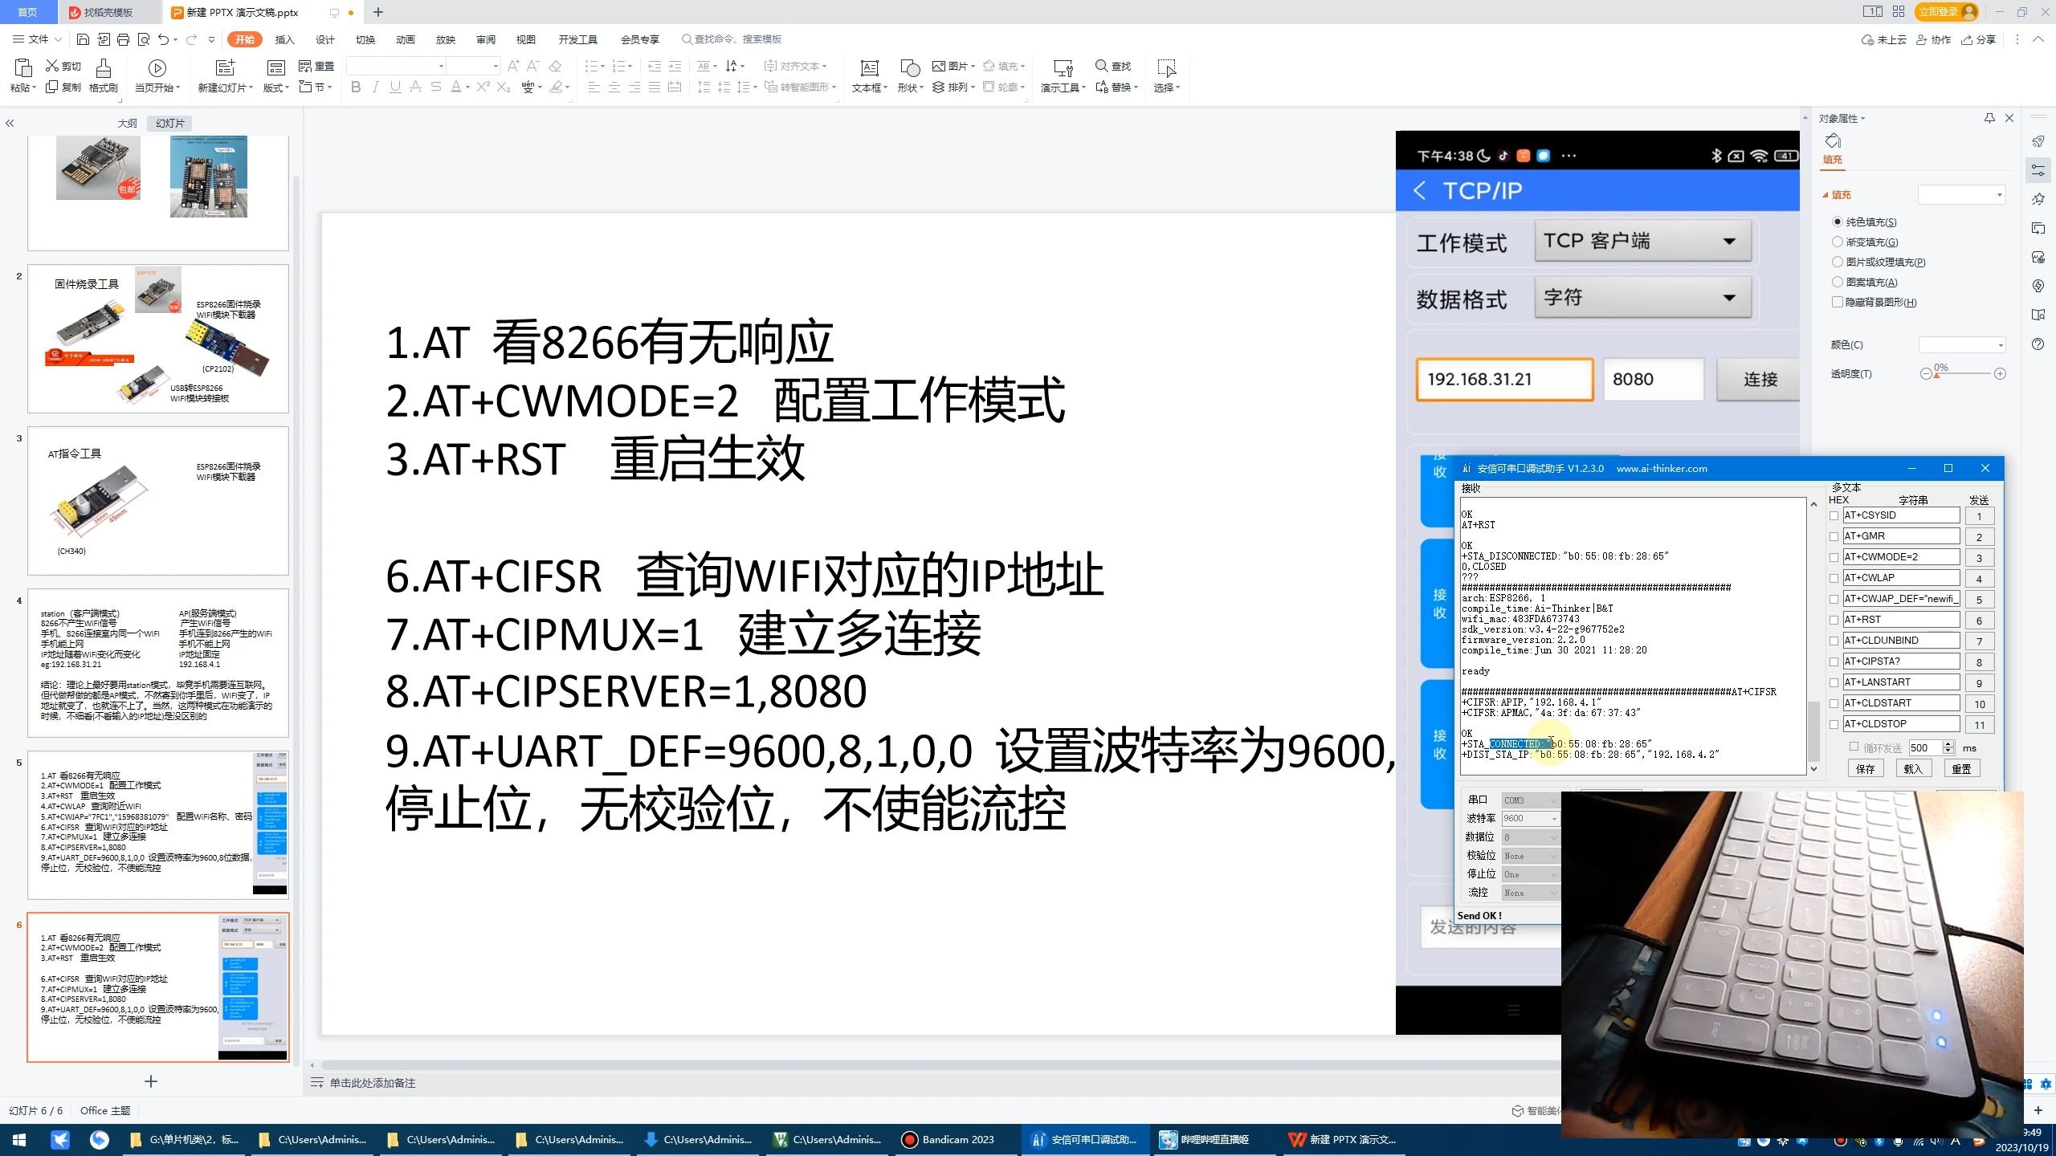Viewport: 2056px width, 1156px height.
Task: Click the Text Box (文本框) icon
Action: tap(869, 67)
